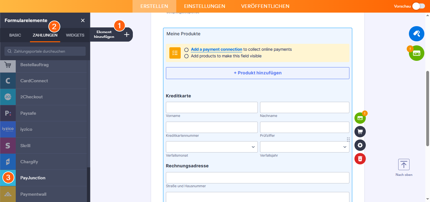The width and height of the screenshot is (430, 202).
Task: Click the Zahlungsportale search field
Action: click(45, 51)
